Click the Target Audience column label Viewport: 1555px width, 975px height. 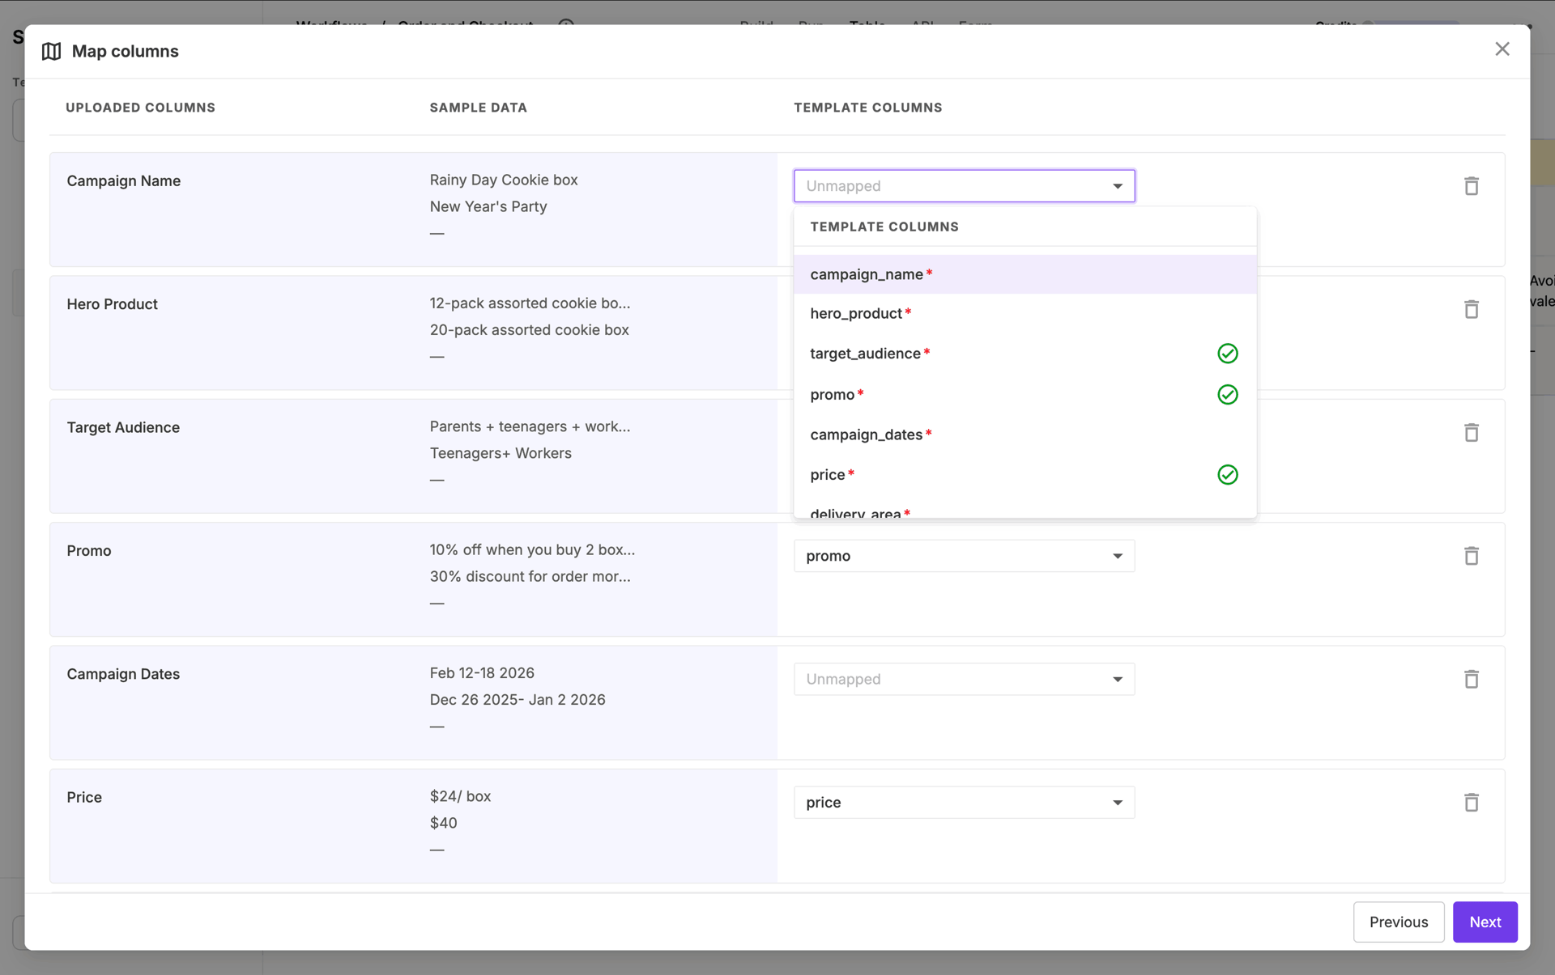123,427
